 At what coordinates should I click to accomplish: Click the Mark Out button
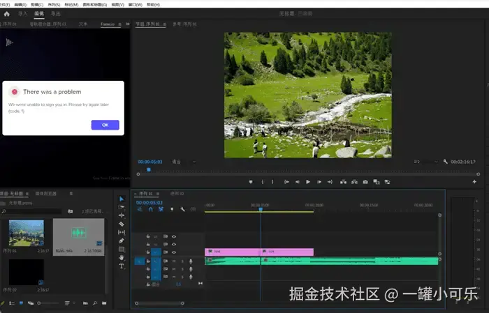click(x=272, y=182)
